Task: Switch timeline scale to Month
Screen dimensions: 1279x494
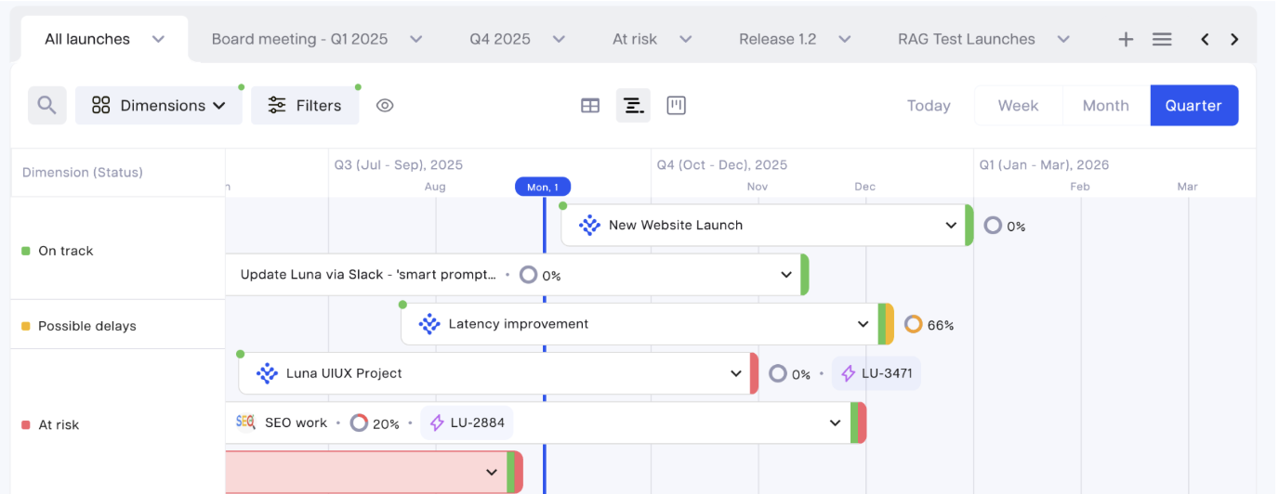Action: coord(1105,106)
